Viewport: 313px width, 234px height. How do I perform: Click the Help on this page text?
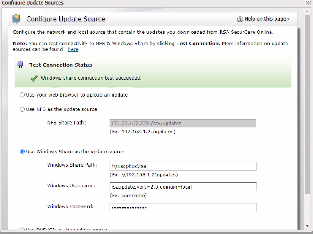[265, 19]
